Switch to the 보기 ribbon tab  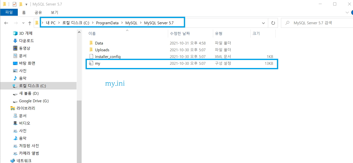55,12
